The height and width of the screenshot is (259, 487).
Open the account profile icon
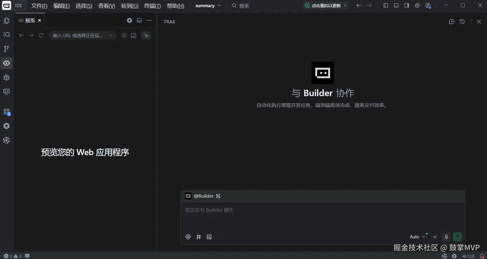(428, 5)
